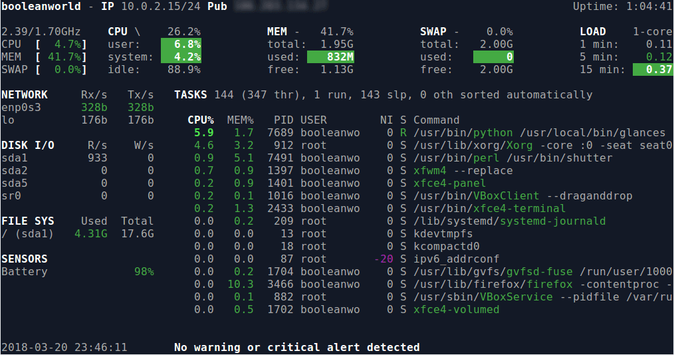Click the firefox 10.3 memory percent
Viewport: 674px width, 355px height.
pyautogui.click(x=240, y=284)
